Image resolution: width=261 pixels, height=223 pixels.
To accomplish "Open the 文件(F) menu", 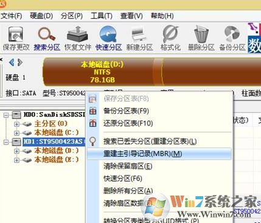I will pyautogui.click(x=11, y=16).
